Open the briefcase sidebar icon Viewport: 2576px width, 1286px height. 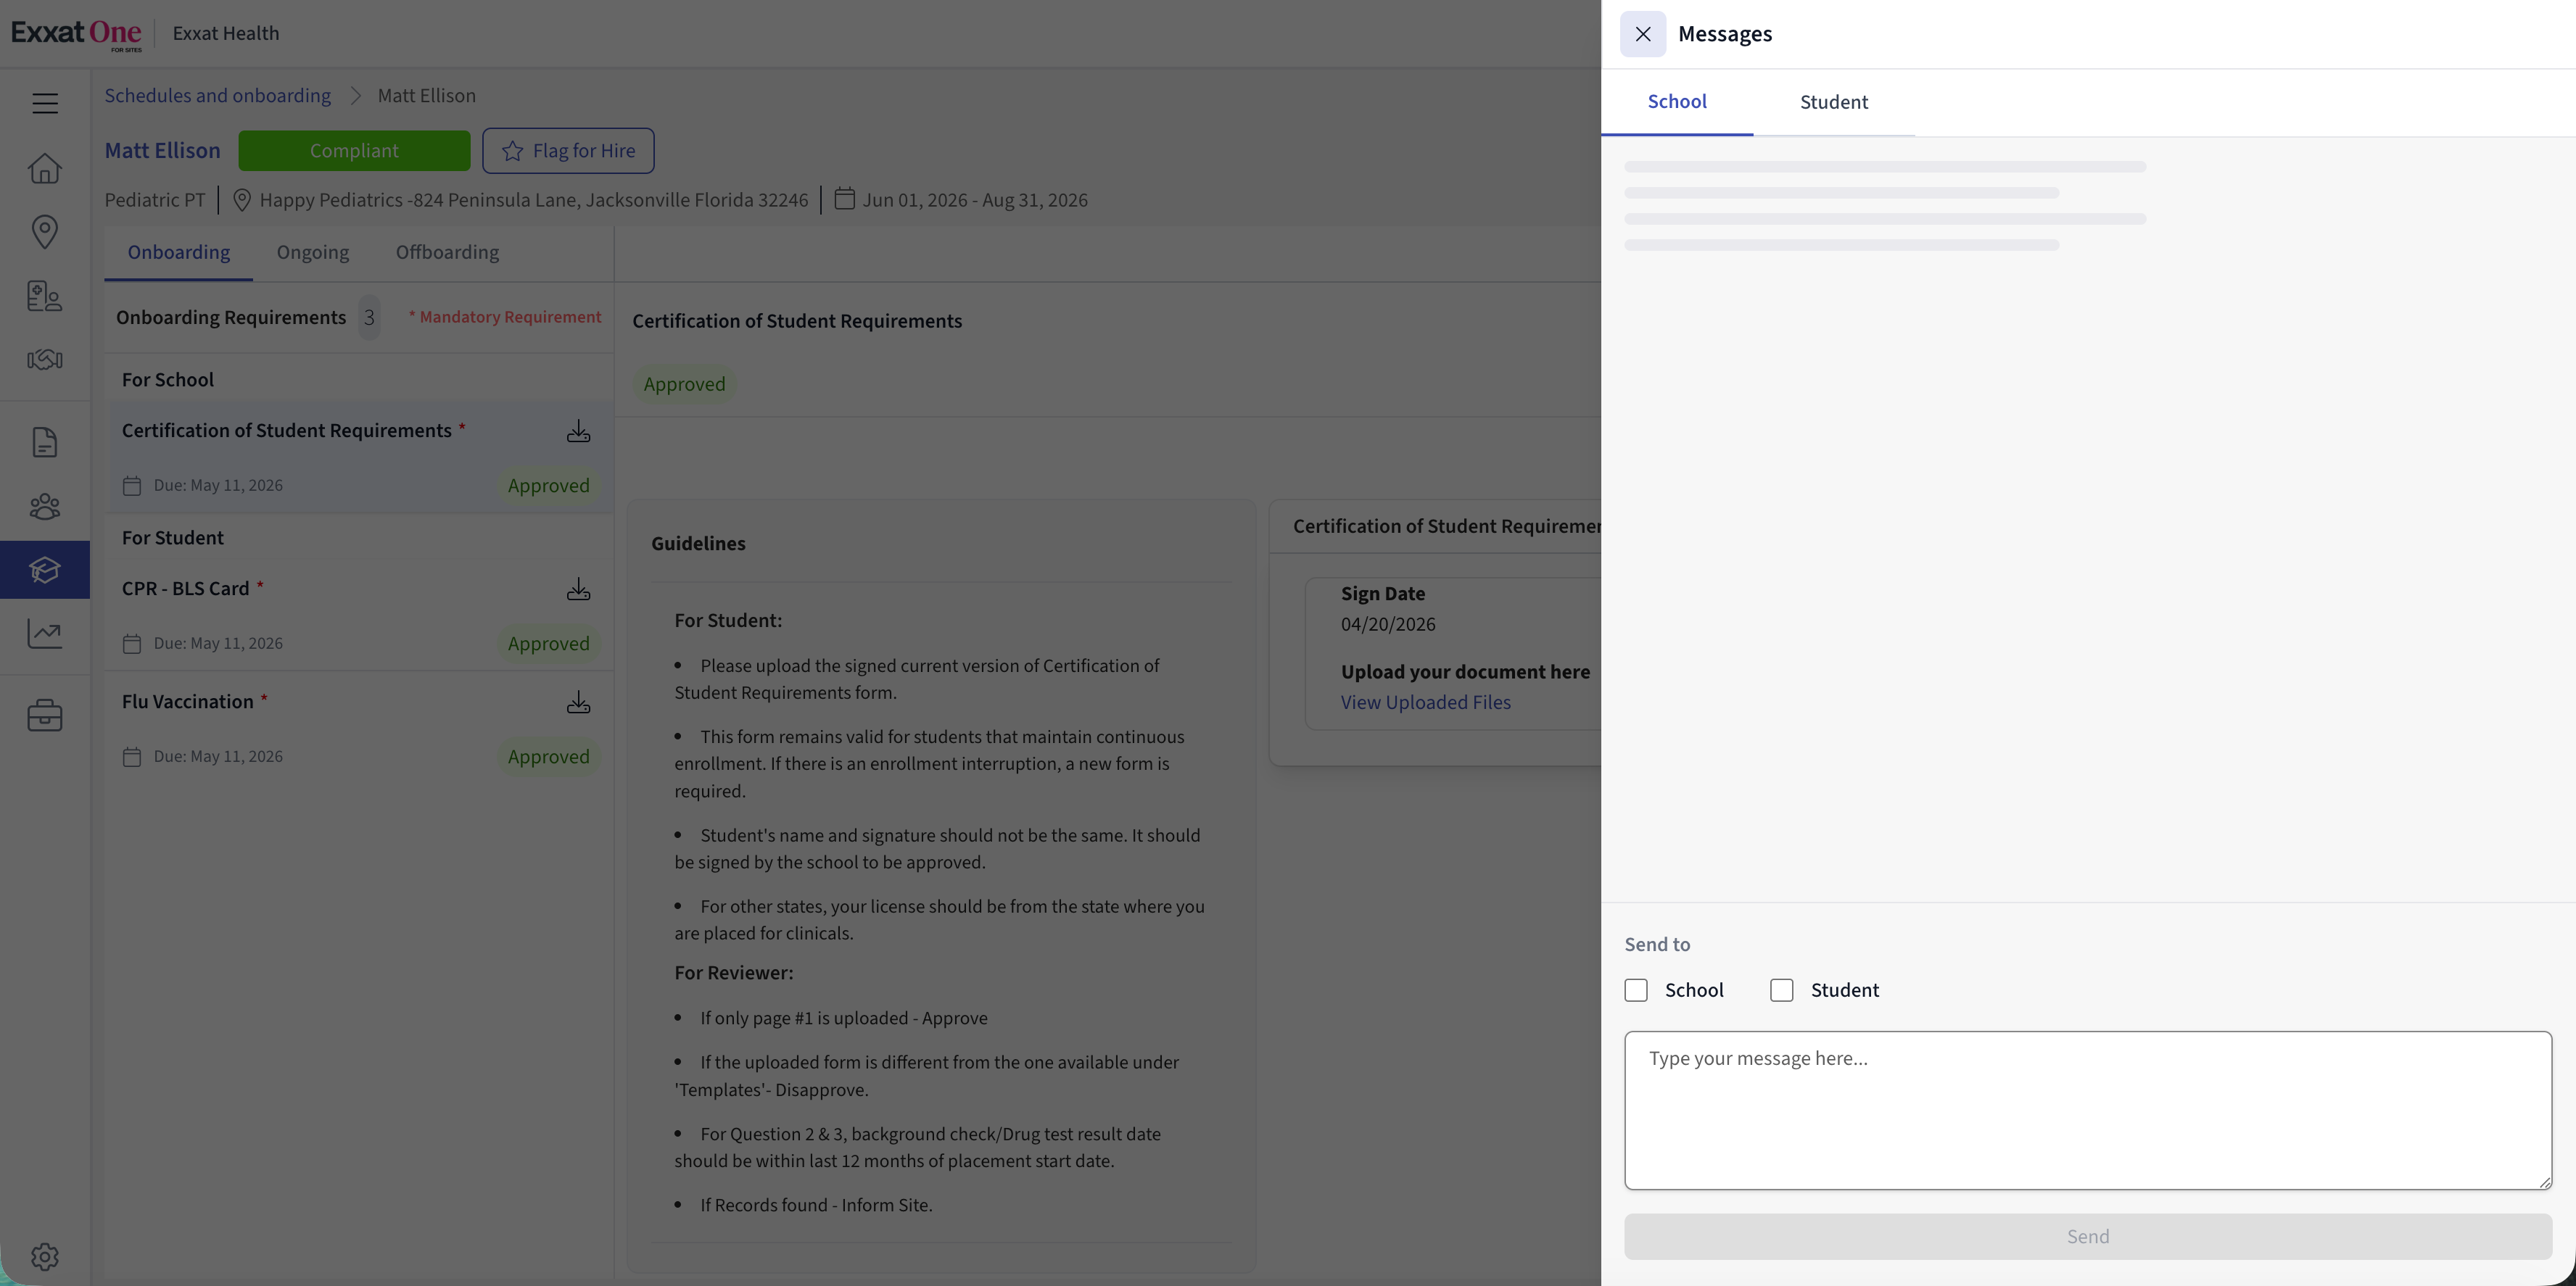45,715
